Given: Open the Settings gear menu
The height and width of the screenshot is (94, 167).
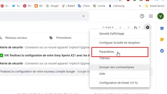Looking at the screenshot, I should click(147, 27).
